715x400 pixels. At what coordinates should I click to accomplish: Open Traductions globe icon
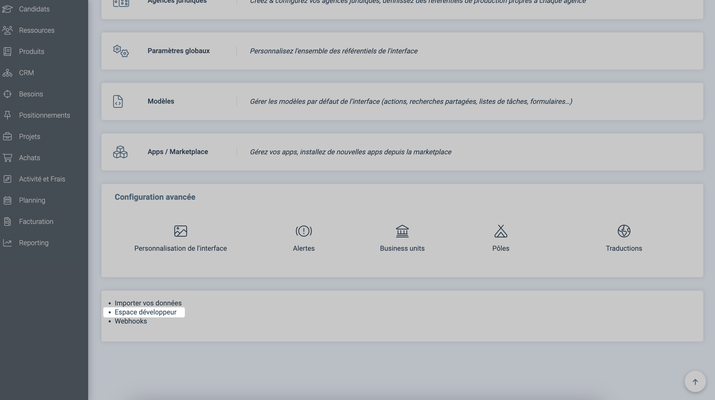[x=624, y=231]
